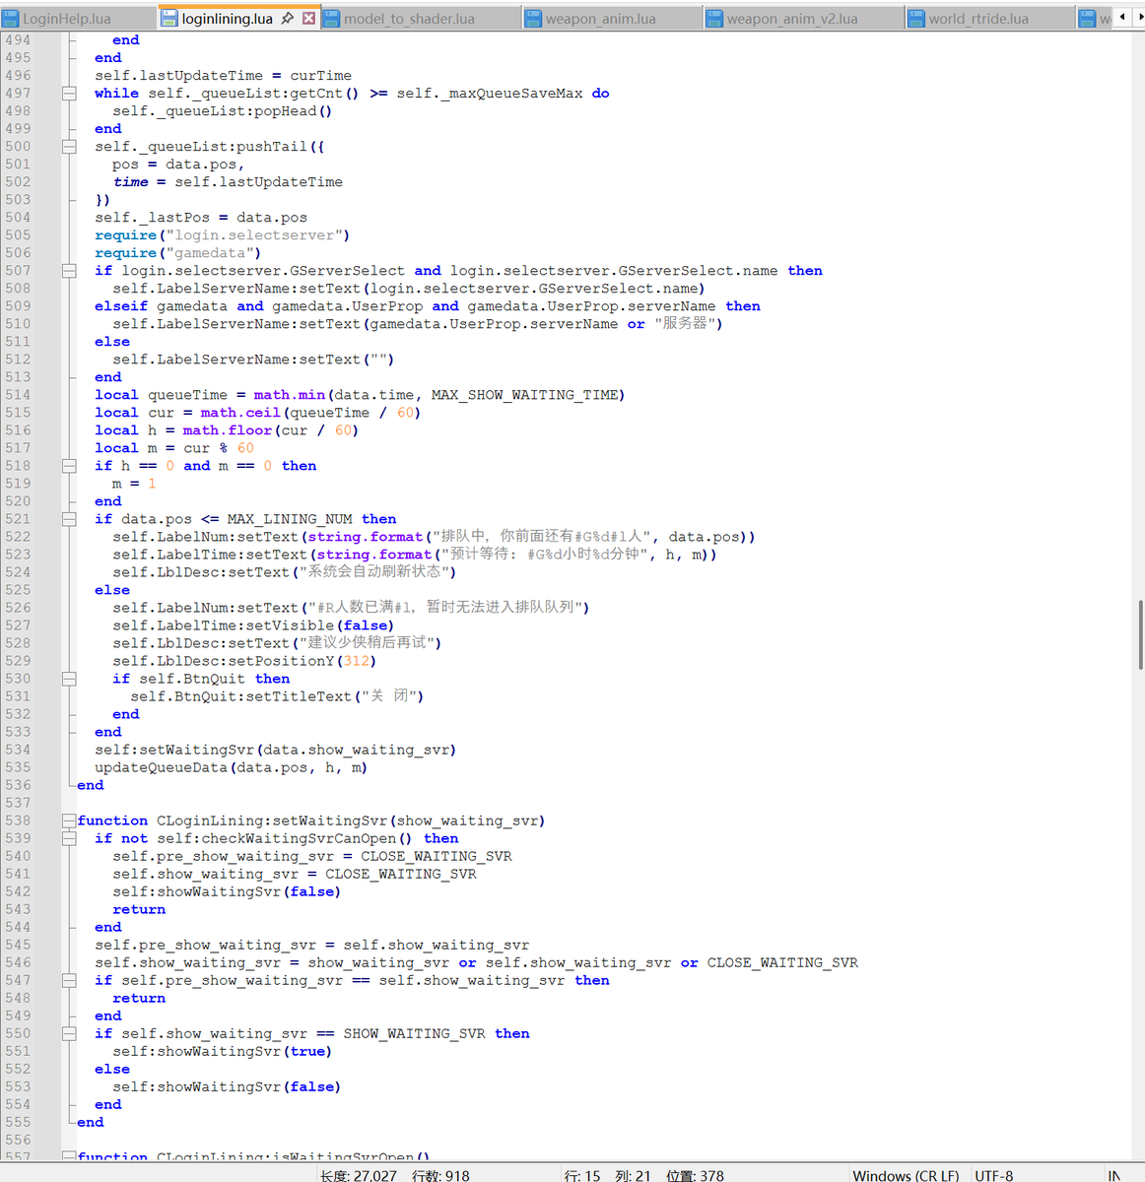Click line number 514 in the margin
The height and width of the screenshot is (1182, 1145).
[18, 395]
